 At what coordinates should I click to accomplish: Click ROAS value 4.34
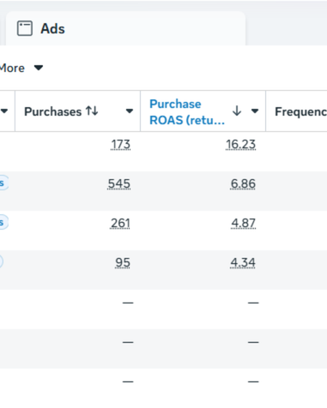[x=243, y=263]
